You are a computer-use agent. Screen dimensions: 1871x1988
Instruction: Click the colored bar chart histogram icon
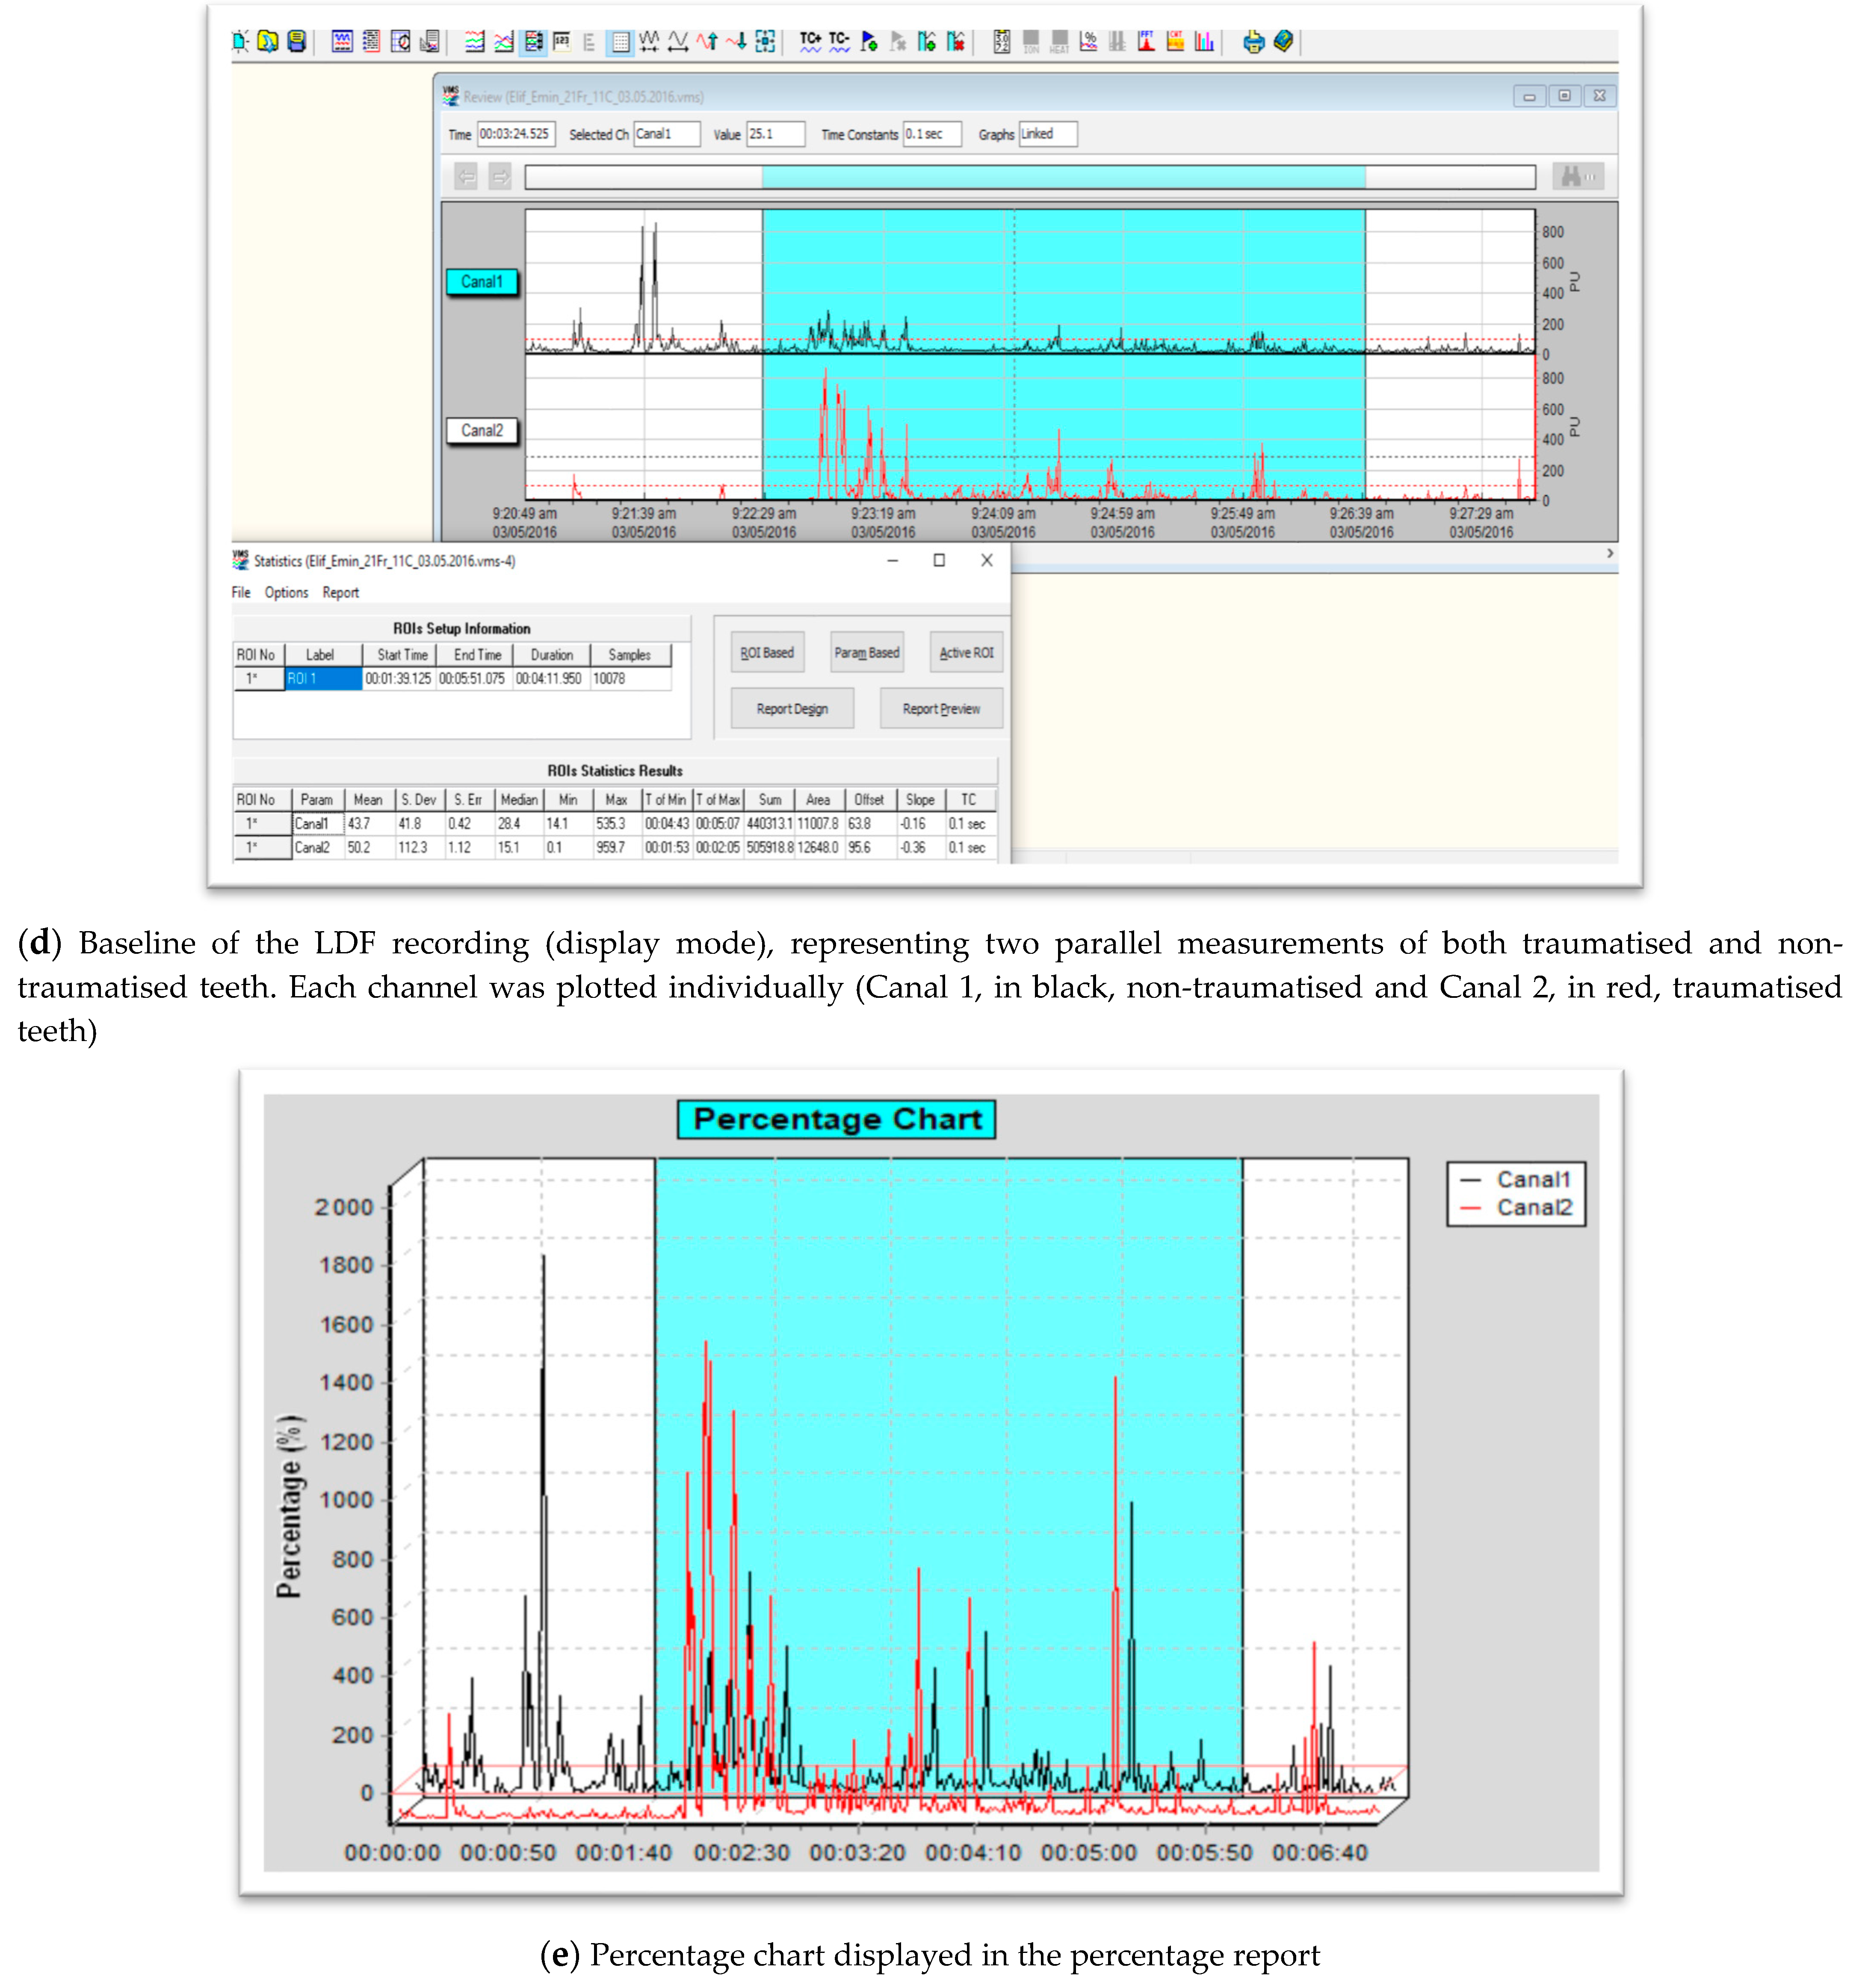coord(1204,41)
